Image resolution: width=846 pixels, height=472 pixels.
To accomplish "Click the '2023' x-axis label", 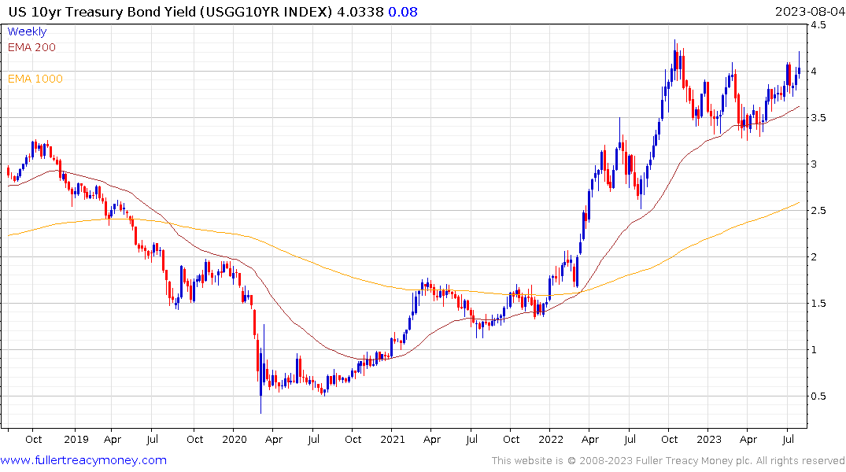I will pyautogui.click(x=708, y=440).
